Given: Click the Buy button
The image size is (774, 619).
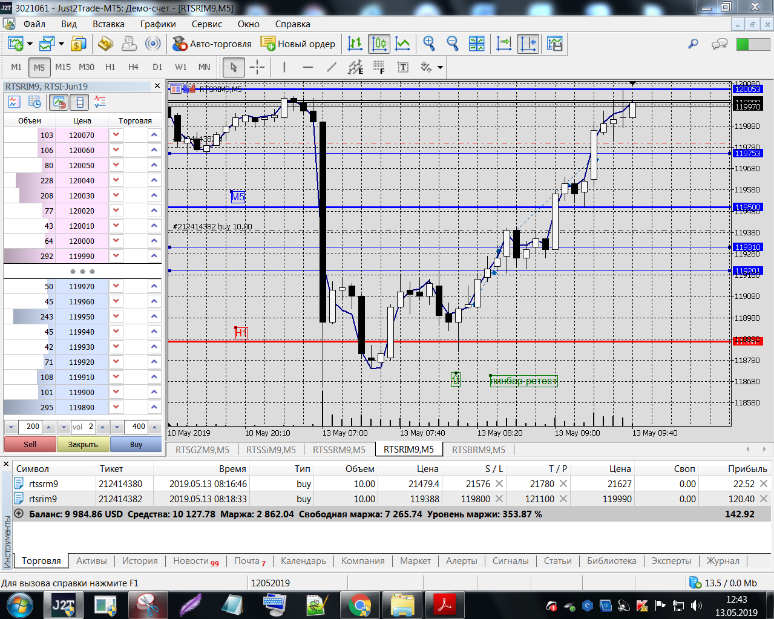Looking at the screenshot, I should pos(136,444).
